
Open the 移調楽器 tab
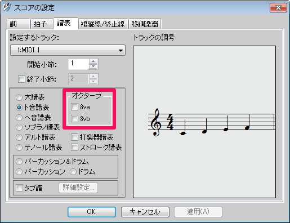145,24
